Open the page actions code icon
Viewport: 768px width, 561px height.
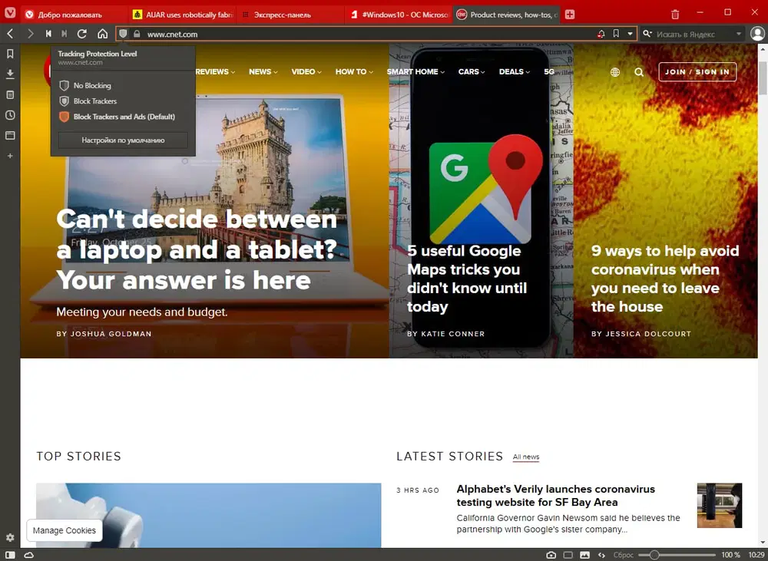click(x=601, y=555)
